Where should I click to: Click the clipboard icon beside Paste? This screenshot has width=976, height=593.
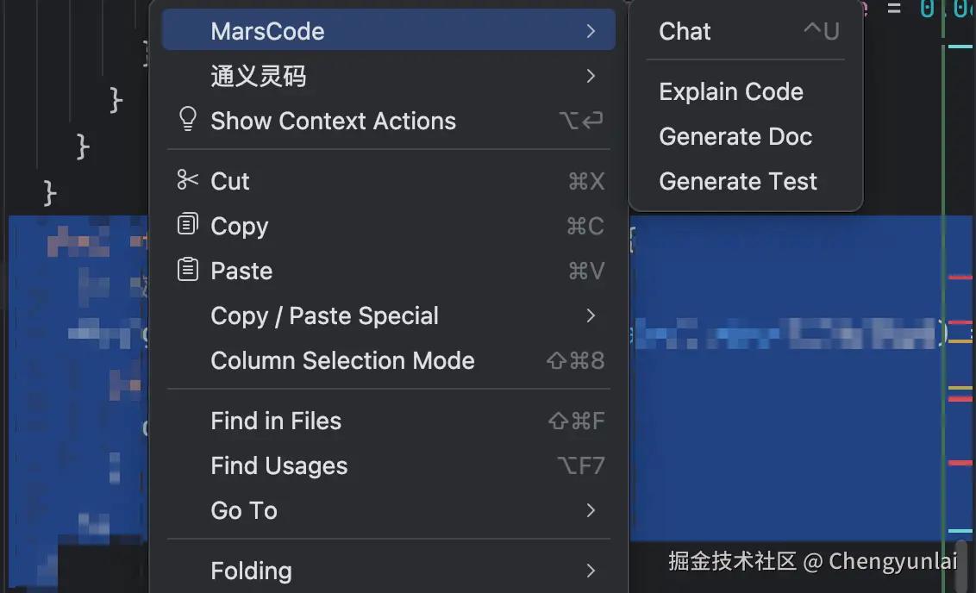[187, 270]
